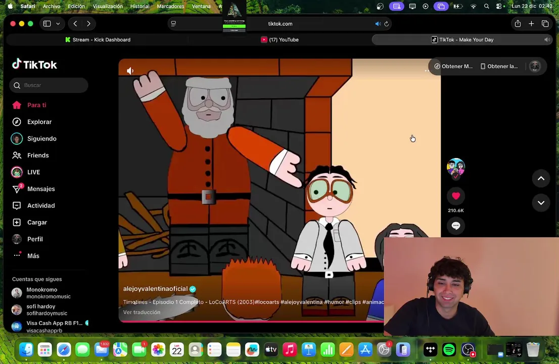Open the Visualización menu
Image resolution: width=559 pixels, height=364 pixels.
(108, 6)
